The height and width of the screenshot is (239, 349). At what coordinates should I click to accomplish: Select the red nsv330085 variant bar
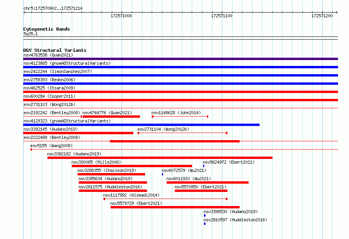click(132, 166)
